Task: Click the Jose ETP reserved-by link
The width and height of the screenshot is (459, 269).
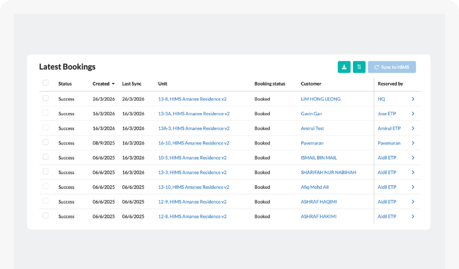Action: click(387, 114)
